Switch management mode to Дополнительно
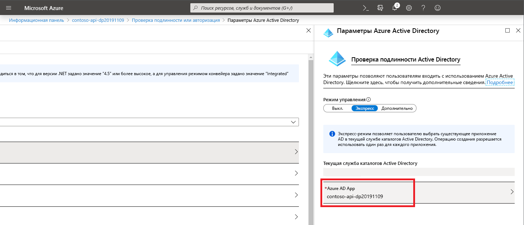524x225 pixels. pyautogui.click(x=397, y=108)
